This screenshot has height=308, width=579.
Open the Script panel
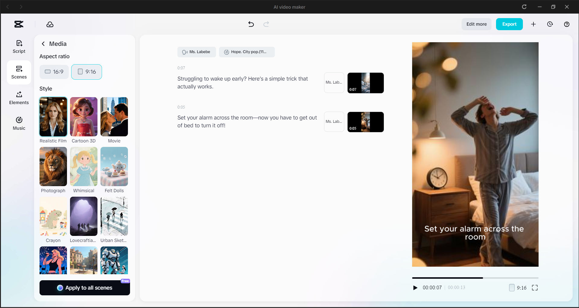click(x=19, y=46)
